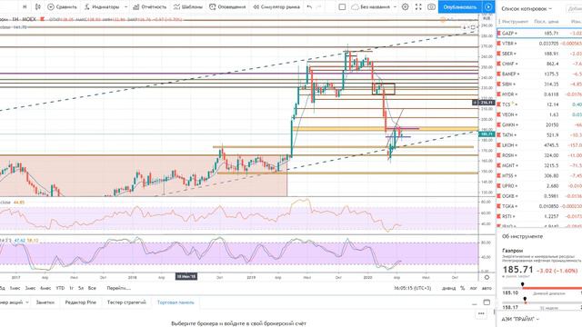Open the Заметки tab

45,302
